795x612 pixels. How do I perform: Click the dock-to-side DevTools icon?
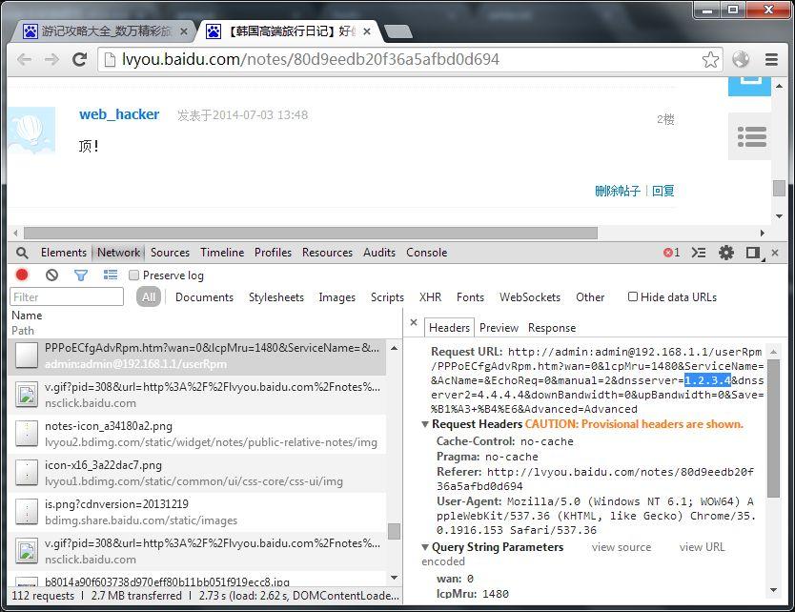(x=754, y=253)
